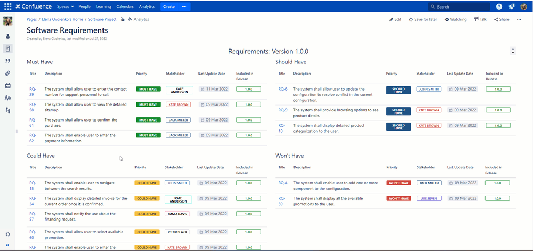Screen dimensions: 533x251
Task: Open the notifications megaphone icon
Action: (512, 6)
